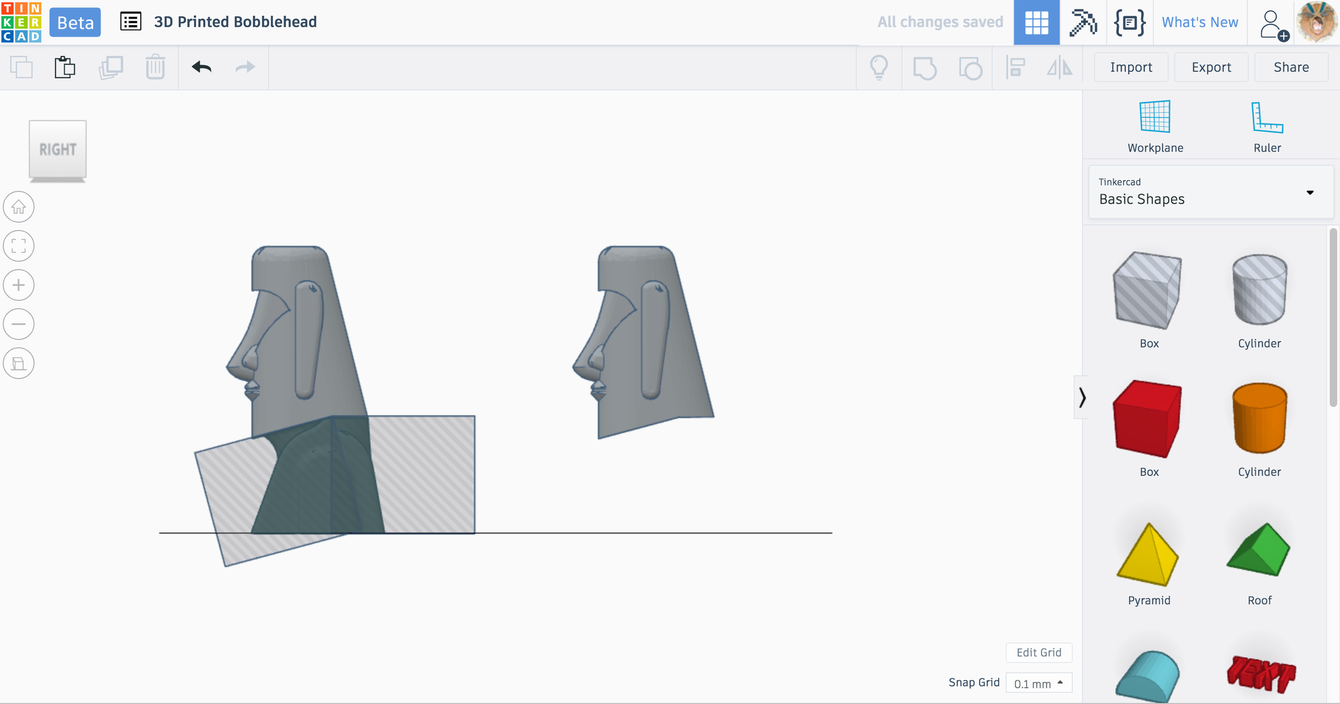Click the Undo arrow icon
This screenshot has height=704, width=1340.
202,68
